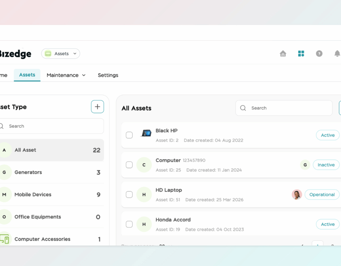The height and width of the screenshot is (266, 341).
Task: Open the apps grid icon
Action: pyautogui.click(x=301, y=54)
